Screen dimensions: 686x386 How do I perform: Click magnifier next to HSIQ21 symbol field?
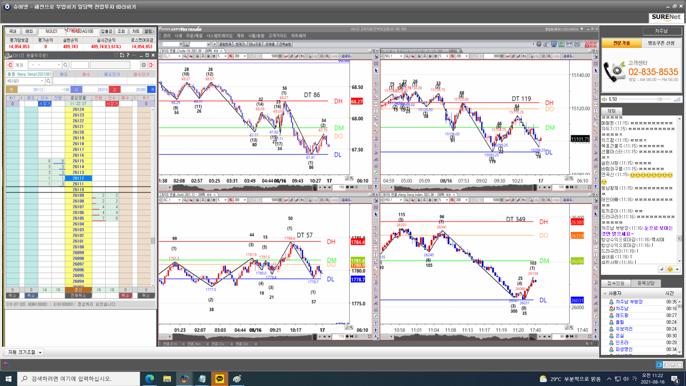49,81
